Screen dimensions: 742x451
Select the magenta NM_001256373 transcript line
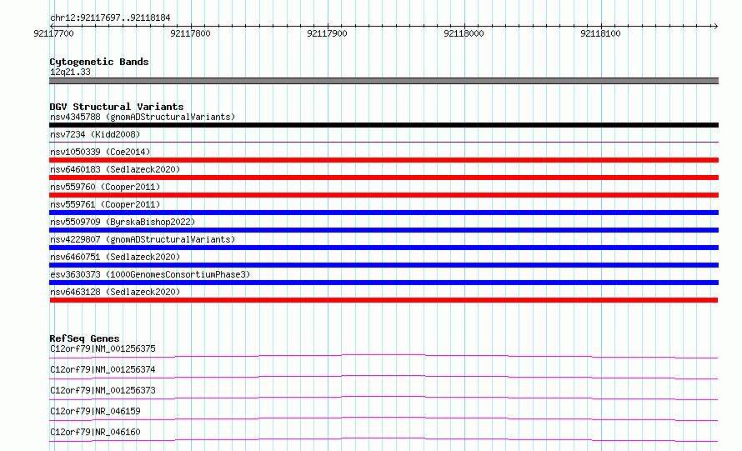pos(384,398)
